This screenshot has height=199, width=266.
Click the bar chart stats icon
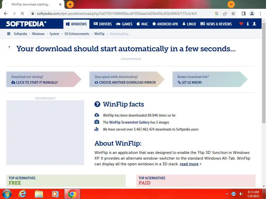pos(96,129)
